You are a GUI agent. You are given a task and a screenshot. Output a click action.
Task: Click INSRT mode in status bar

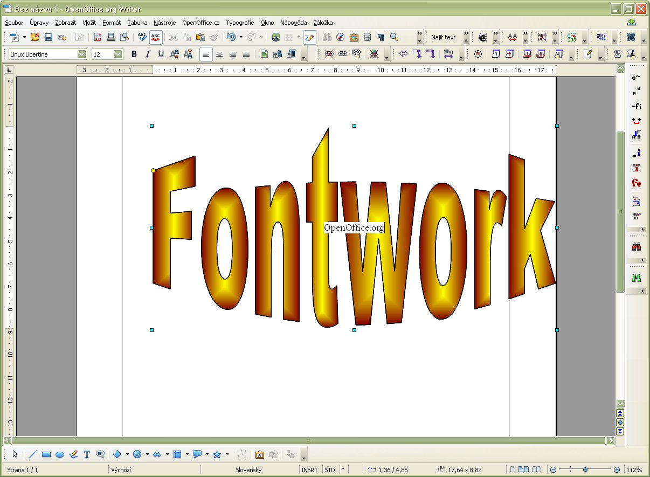coord(309,470)
